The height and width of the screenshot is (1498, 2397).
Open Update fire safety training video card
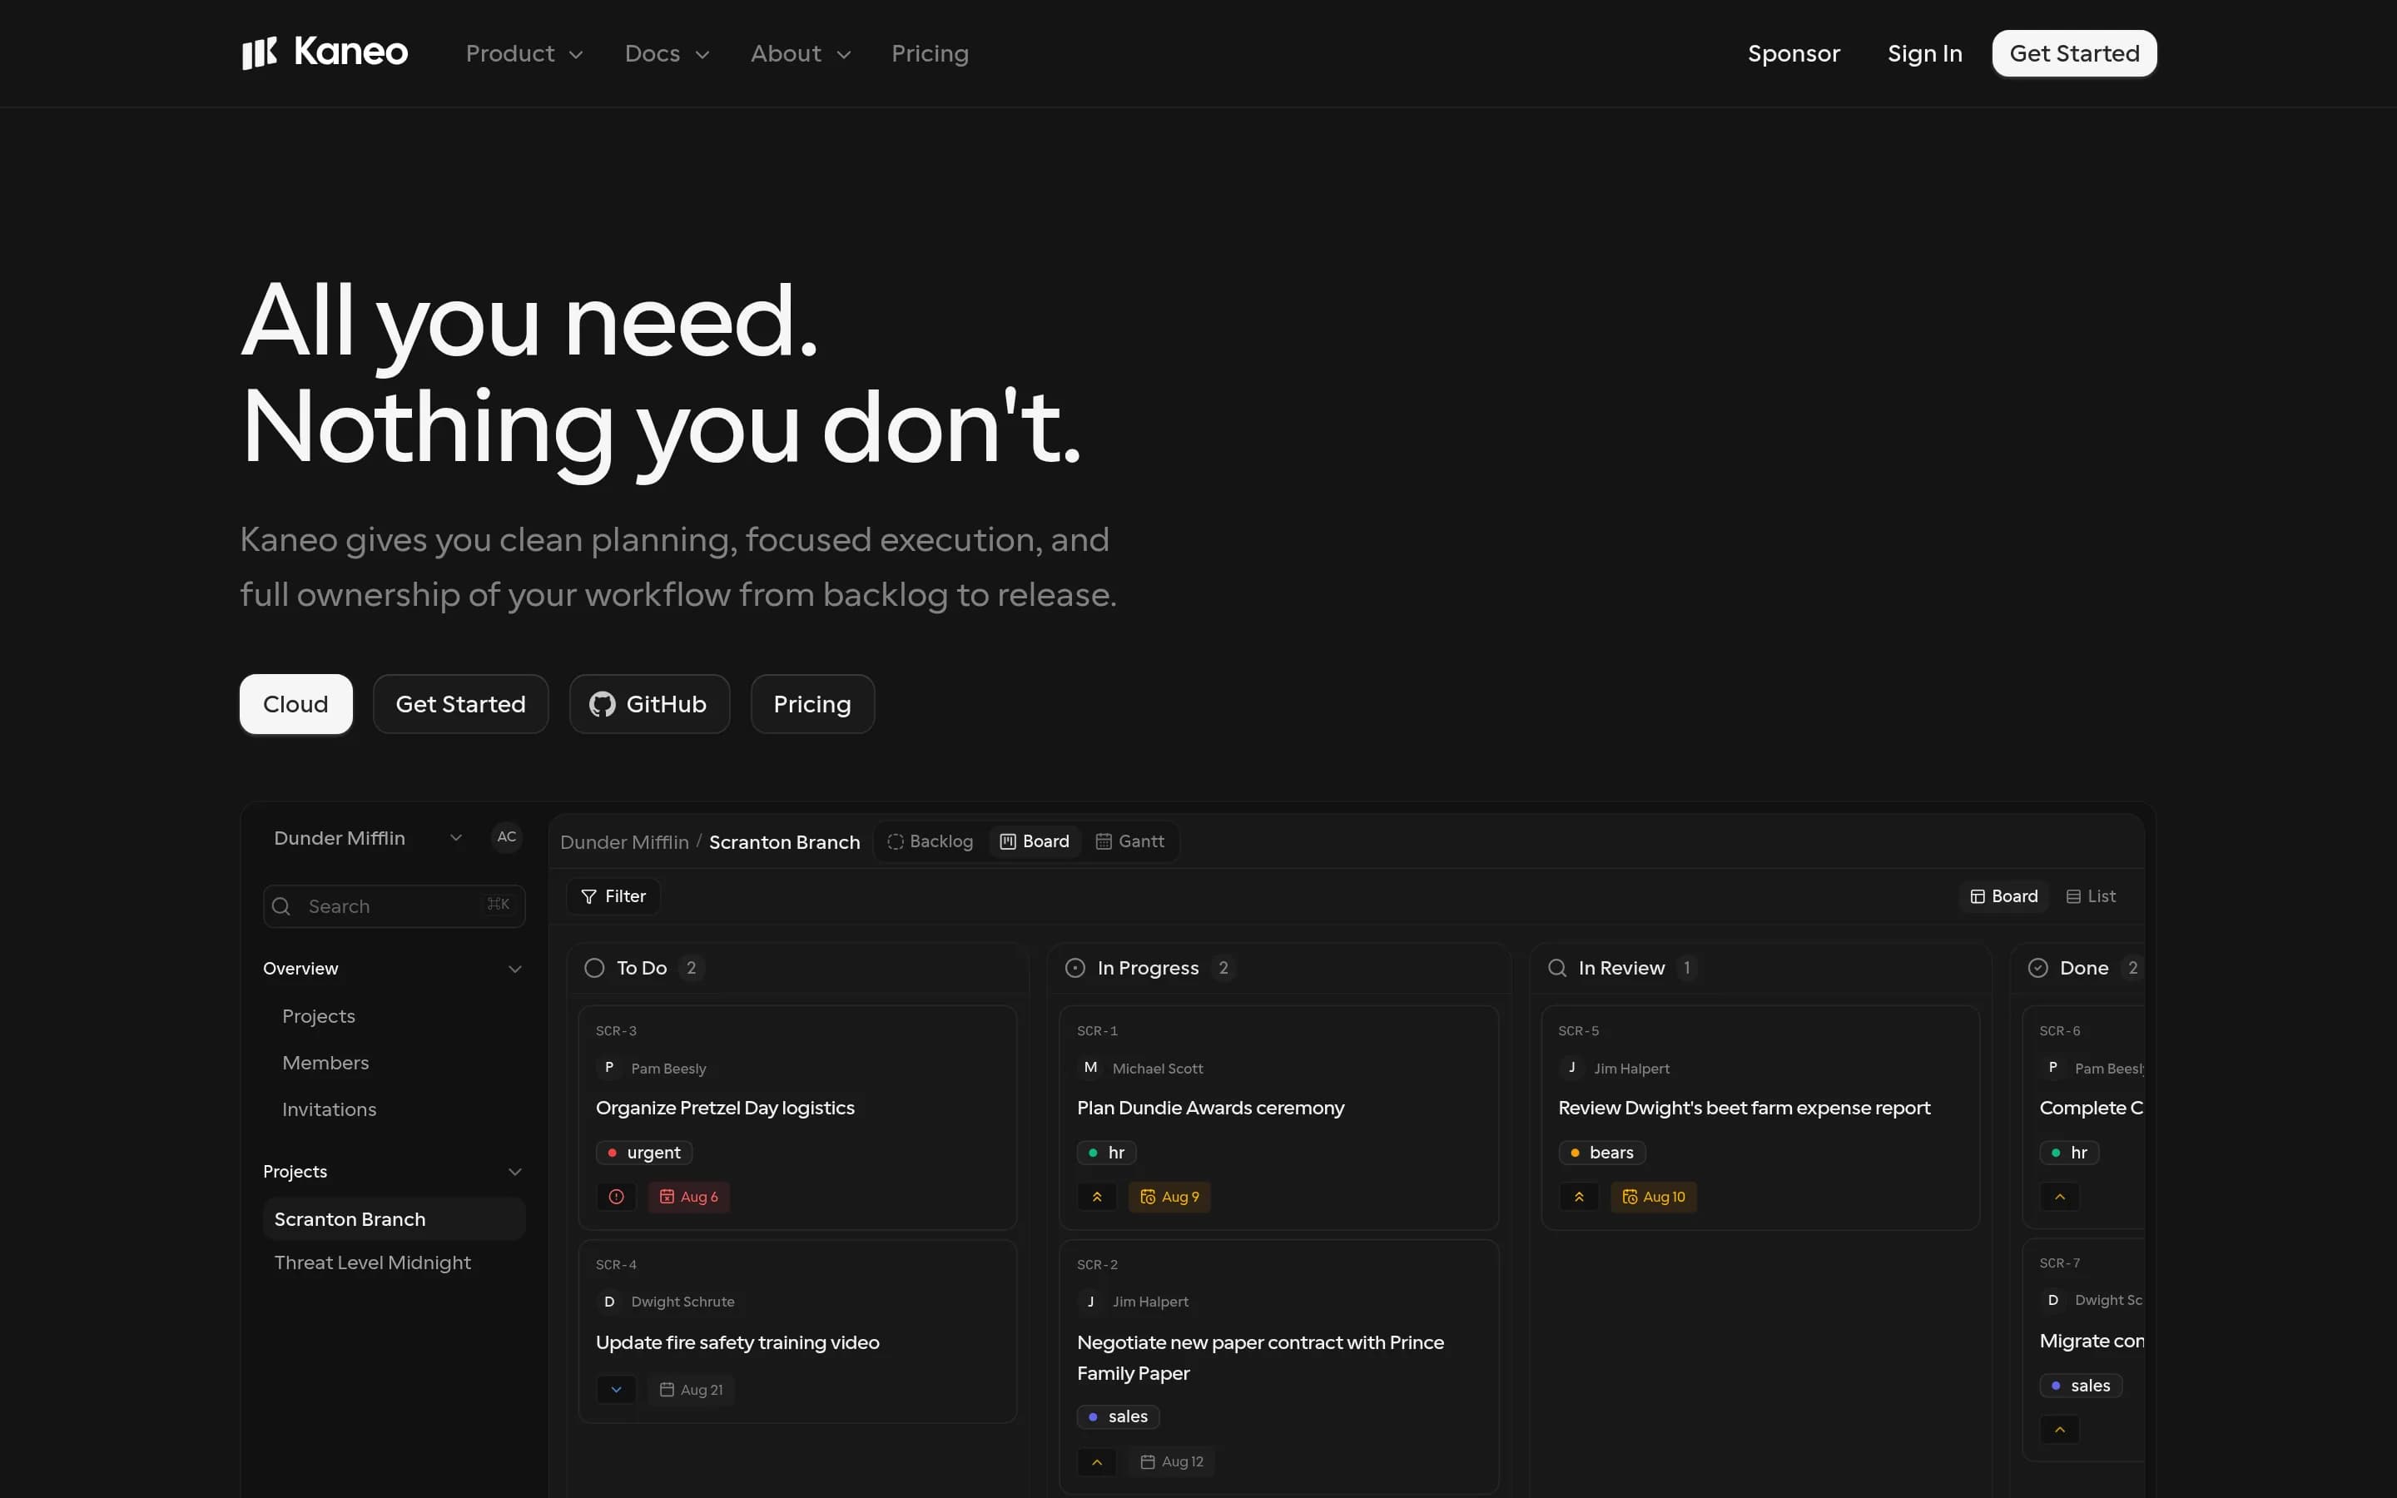click(x=797, y=1332)
